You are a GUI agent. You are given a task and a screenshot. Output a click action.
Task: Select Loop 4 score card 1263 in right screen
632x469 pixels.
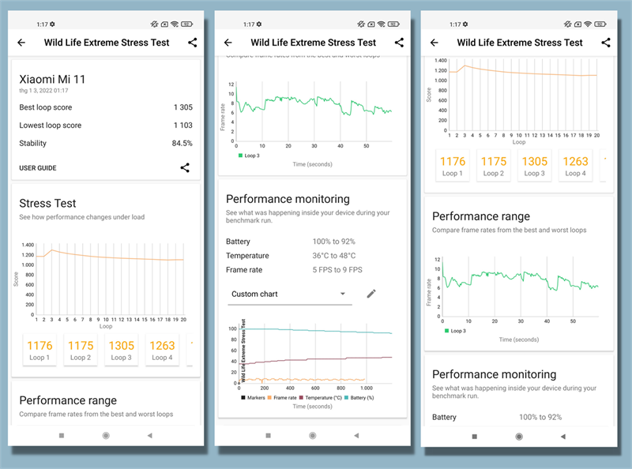[575, 166]
